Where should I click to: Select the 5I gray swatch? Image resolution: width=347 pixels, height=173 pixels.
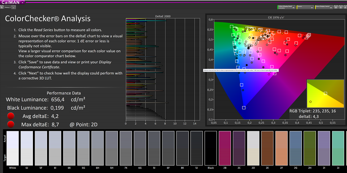(x=154, y=148)
